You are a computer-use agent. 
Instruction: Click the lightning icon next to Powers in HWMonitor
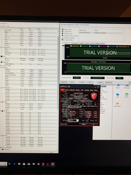(2, 102)
